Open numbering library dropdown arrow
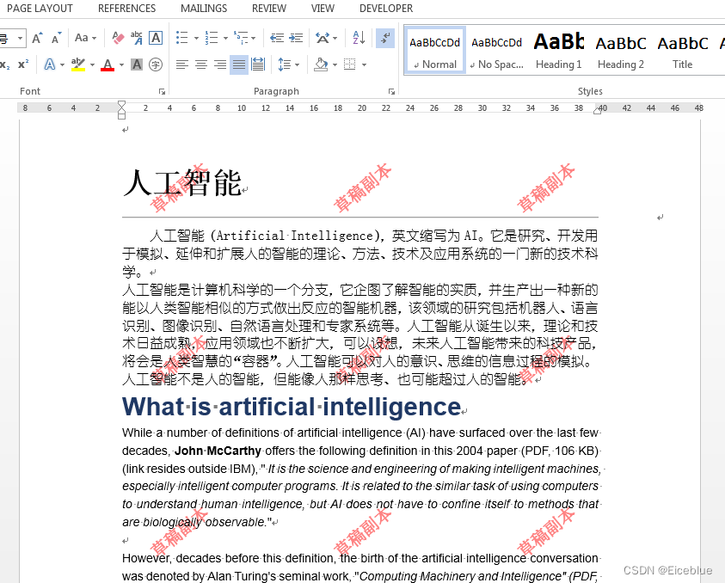Viewport: 725px width, 583px height. (x=225, y=39)
